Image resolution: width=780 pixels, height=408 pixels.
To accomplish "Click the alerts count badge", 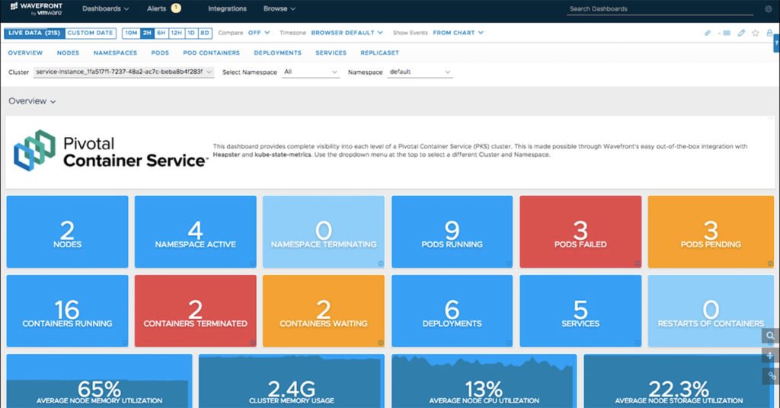I will click(176, 8).
